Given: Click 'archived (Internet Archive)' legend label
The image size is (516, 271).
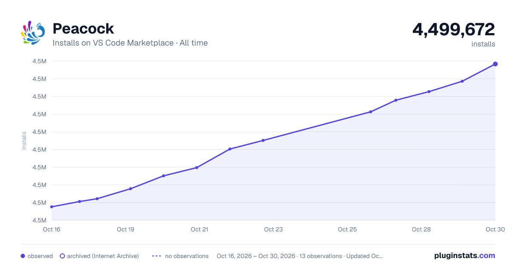Looking at the screenshot, I should coord(103,256).
